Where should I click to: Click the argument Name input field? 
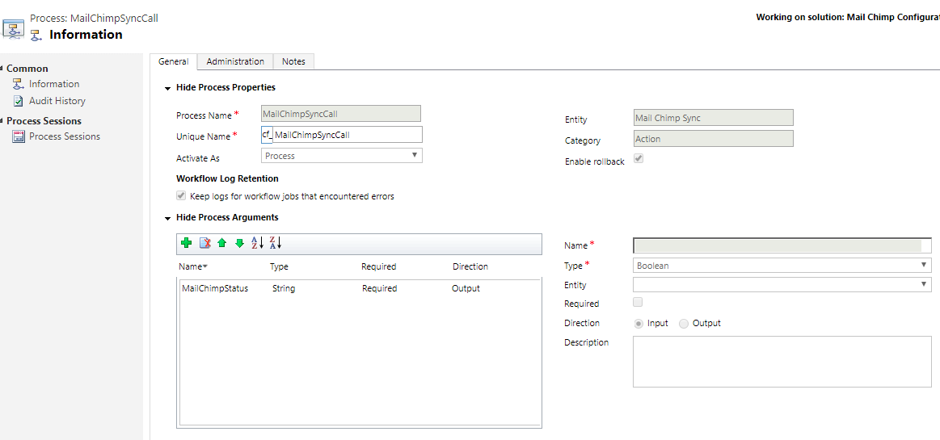point(782,245)
